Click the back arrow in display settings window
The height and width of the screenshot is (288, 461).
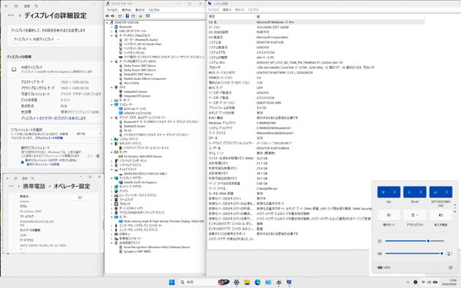pyautogui.click(x=6, y=6)
